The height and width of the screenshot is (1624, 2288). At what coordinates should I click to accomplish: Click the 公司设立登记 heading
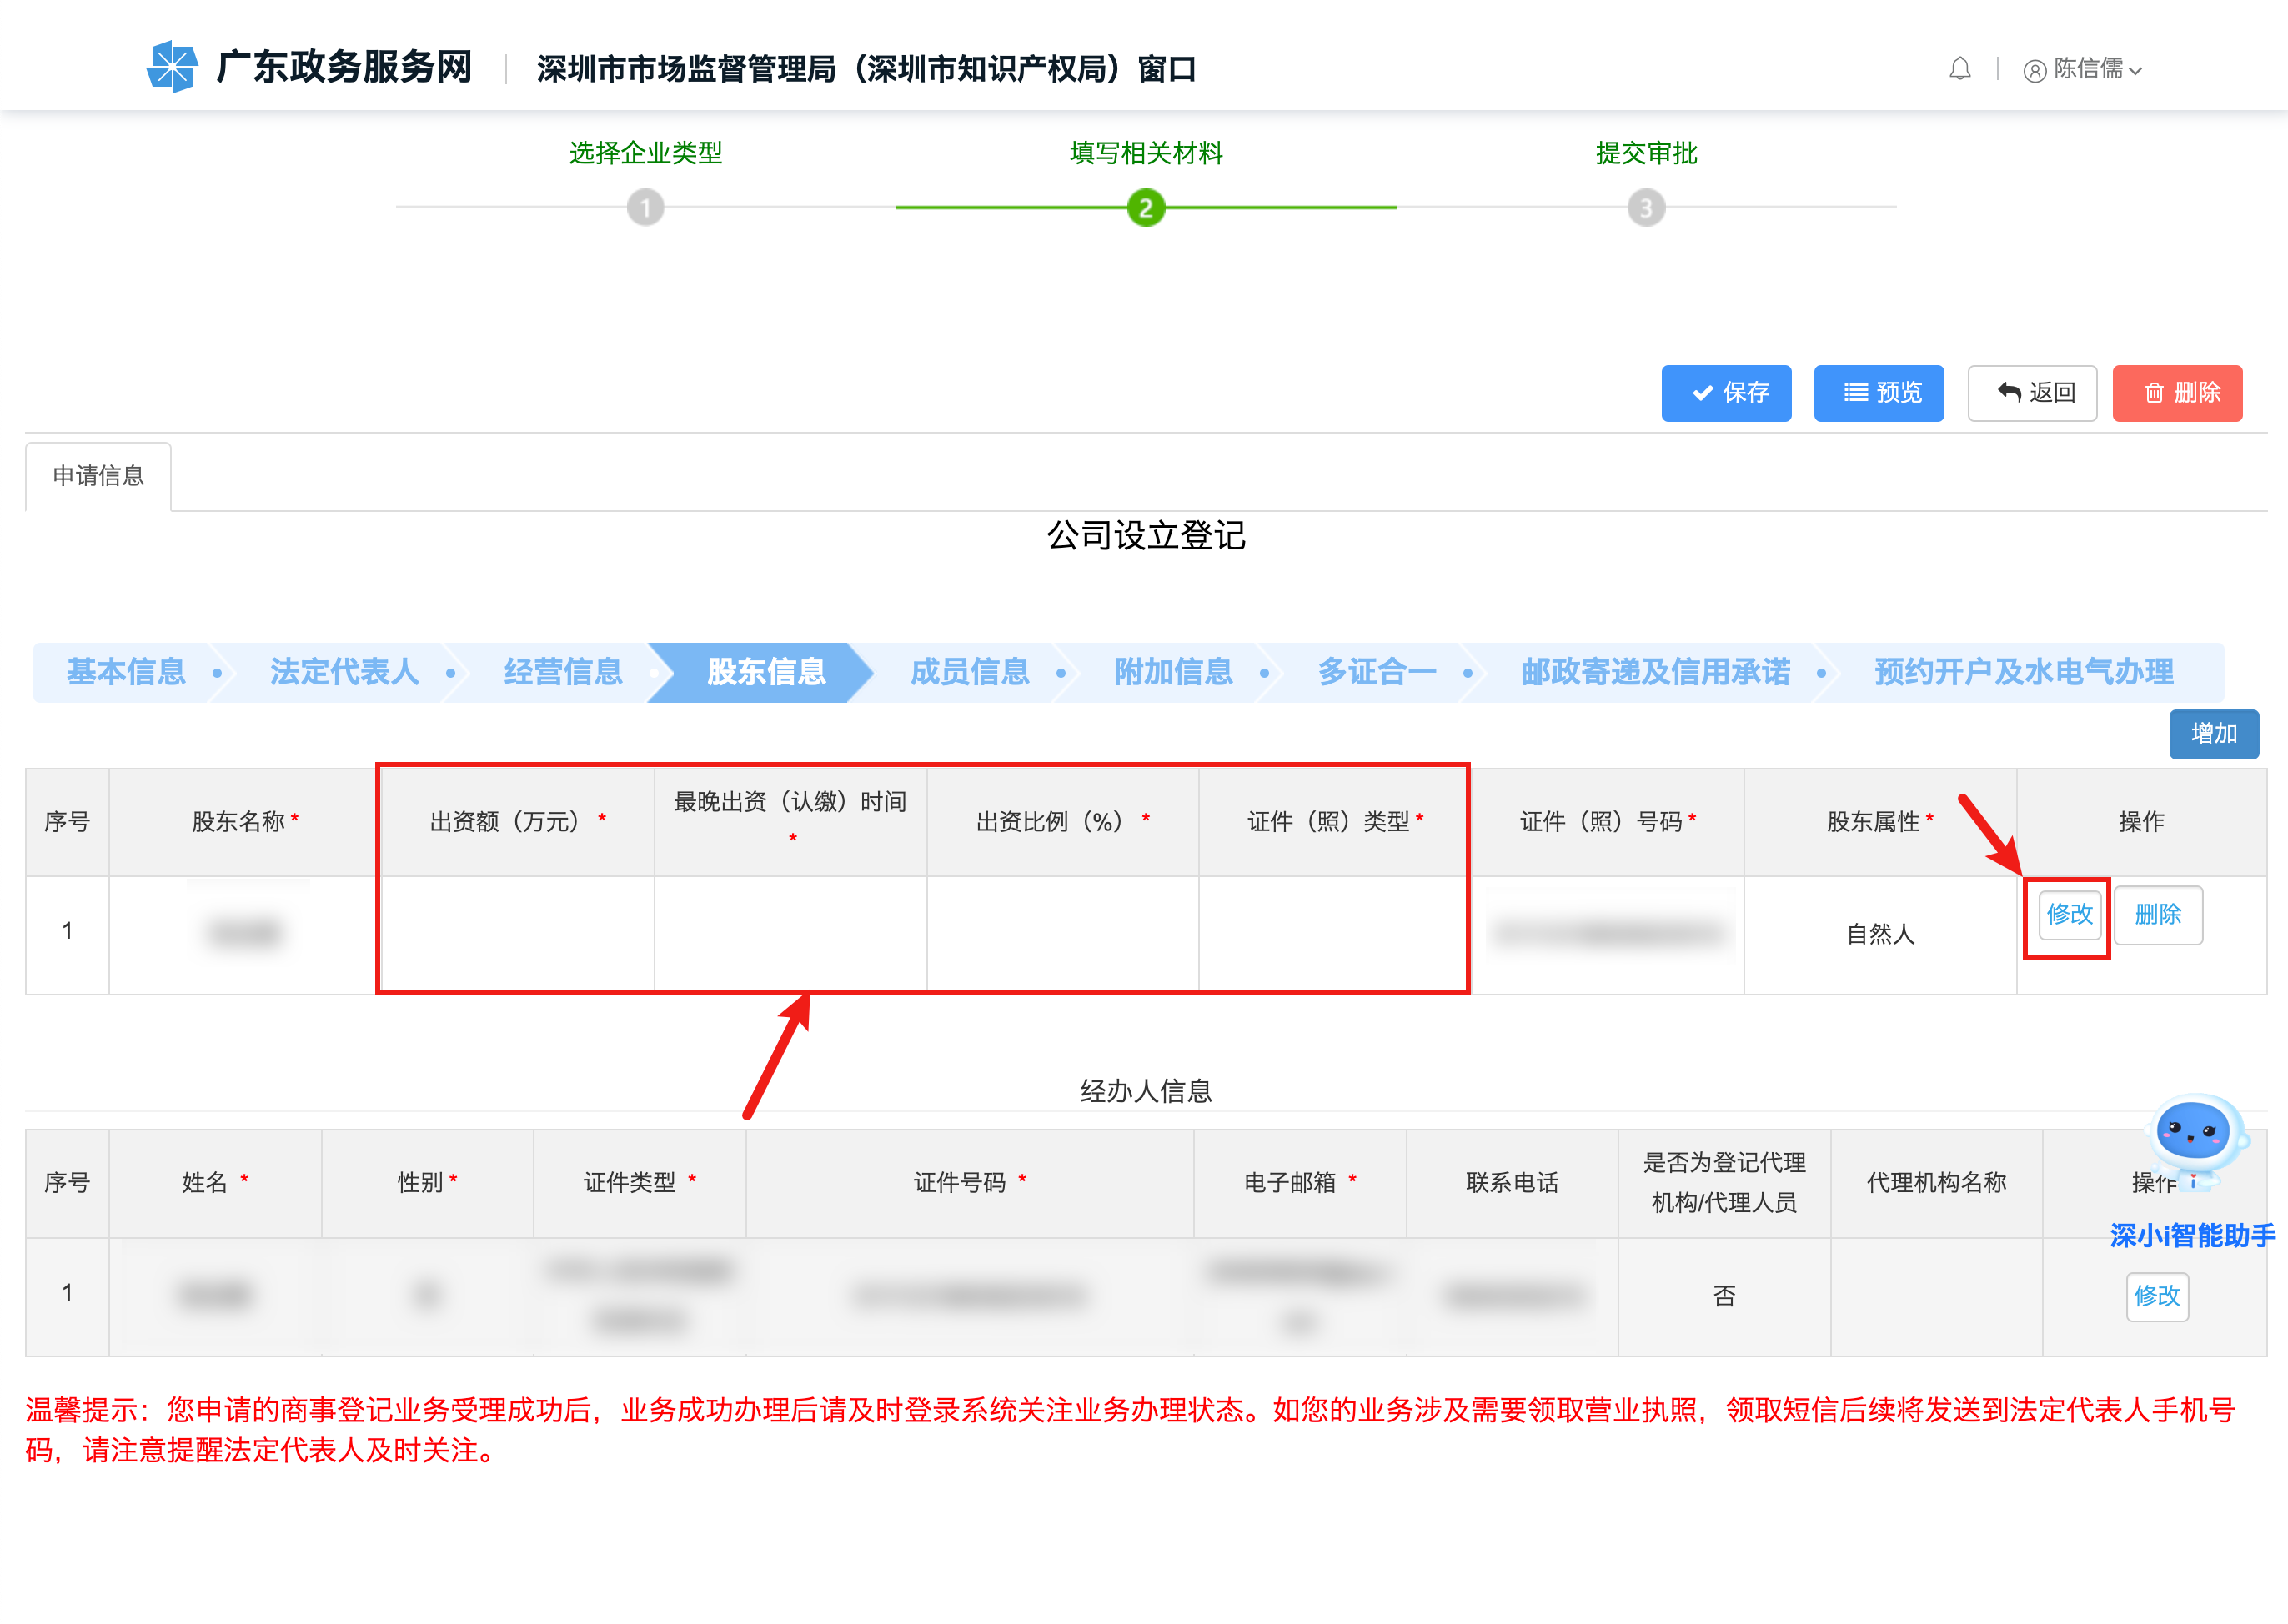pos(1146,535)
